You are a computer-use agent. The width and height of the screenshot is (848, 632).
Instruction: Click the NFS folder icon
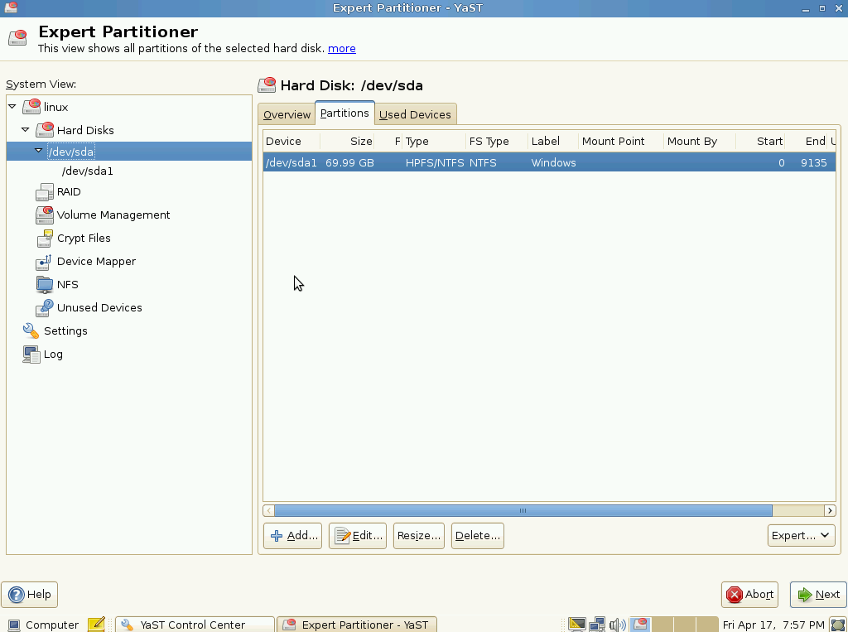[x=45, y=285]
